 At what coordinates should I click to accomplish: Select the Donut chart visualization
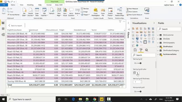[x=145, y=35]
